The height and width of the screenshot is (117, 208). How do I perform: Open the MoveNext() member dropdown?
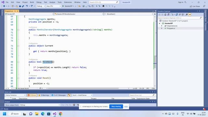click(129, 14)
